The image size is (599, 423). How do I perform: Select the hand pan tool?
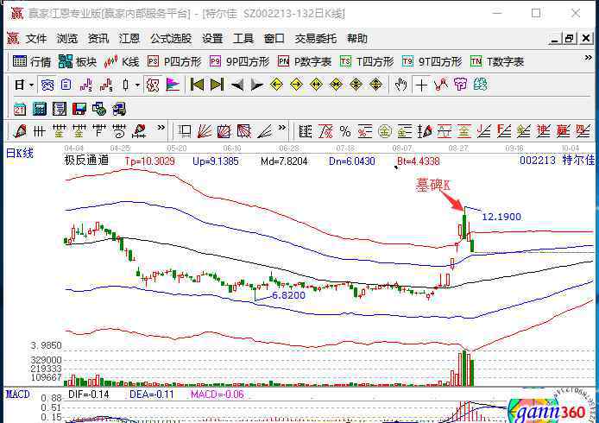(401, 85)
